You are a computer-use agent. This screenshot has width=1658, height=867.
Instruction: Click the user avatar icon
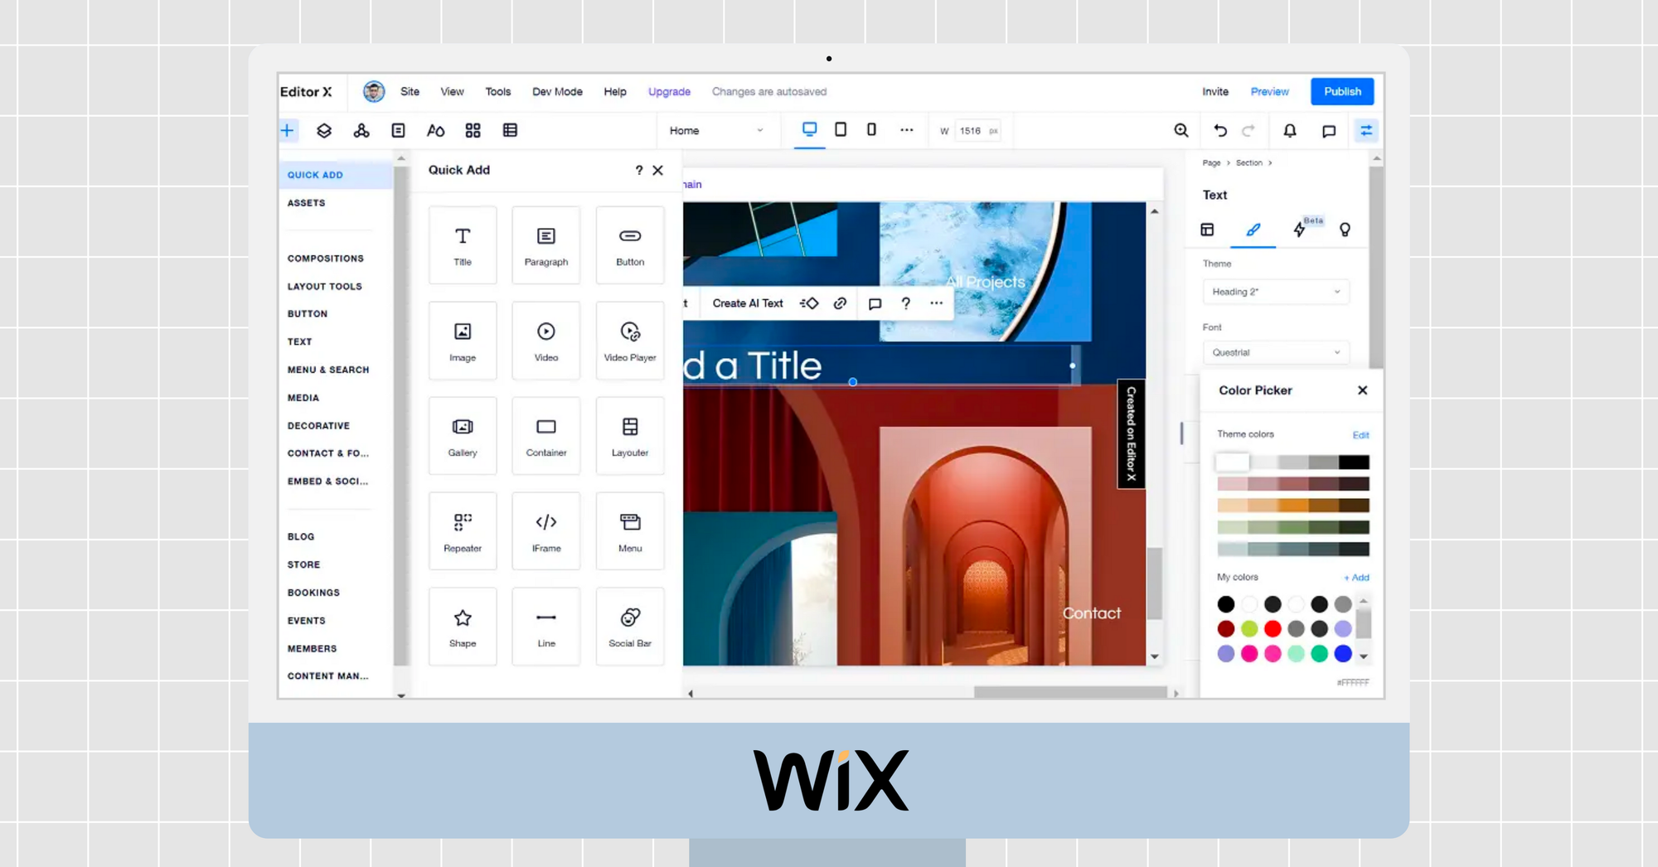pos(374,91)
